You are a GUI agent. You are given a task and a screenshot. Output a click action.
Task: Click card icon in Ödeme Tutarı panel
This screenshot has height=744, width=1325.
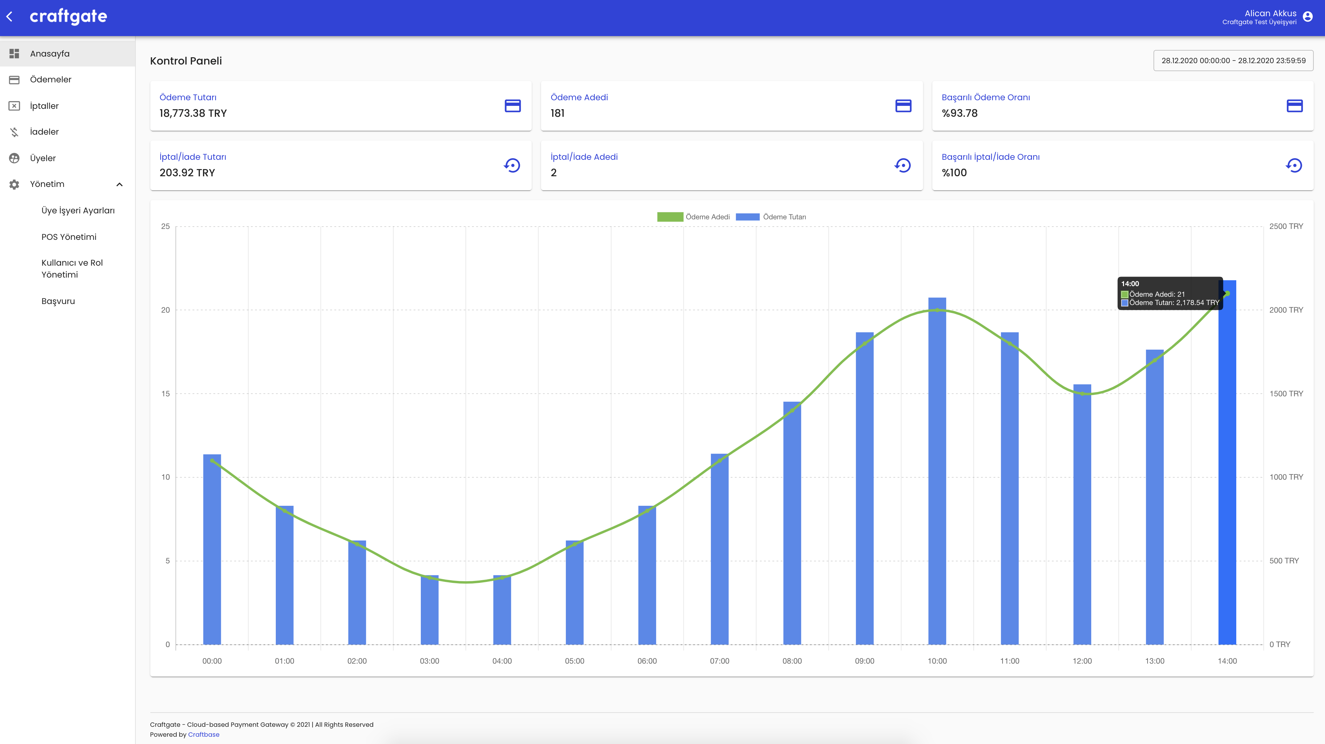[x=512, y=106]
